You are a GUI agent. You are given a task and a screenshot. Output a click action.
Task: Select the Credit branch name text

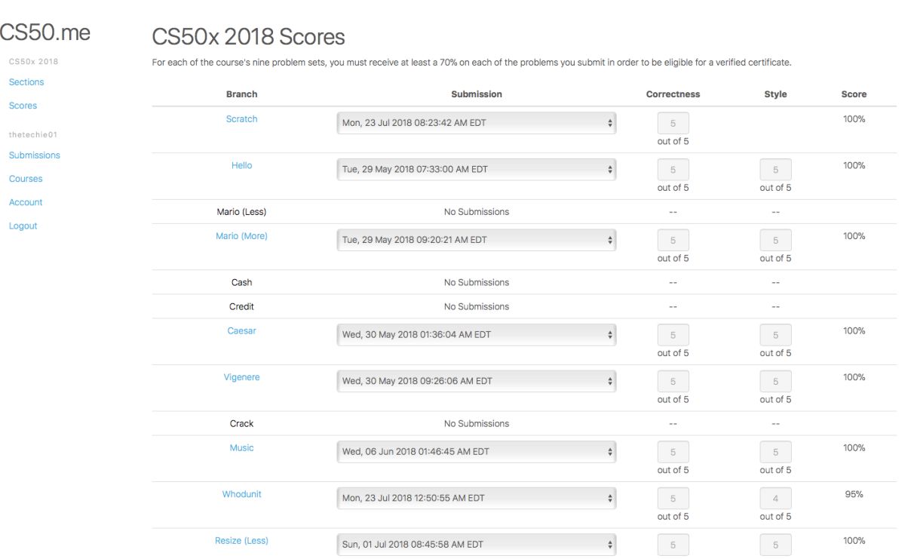[241, 307]
